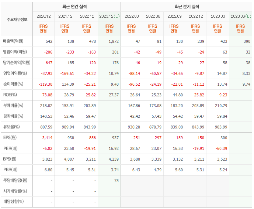Select the 2022.06 quarter column header
The height and width of the screenshot is (209, 254).
pos(153,16)
